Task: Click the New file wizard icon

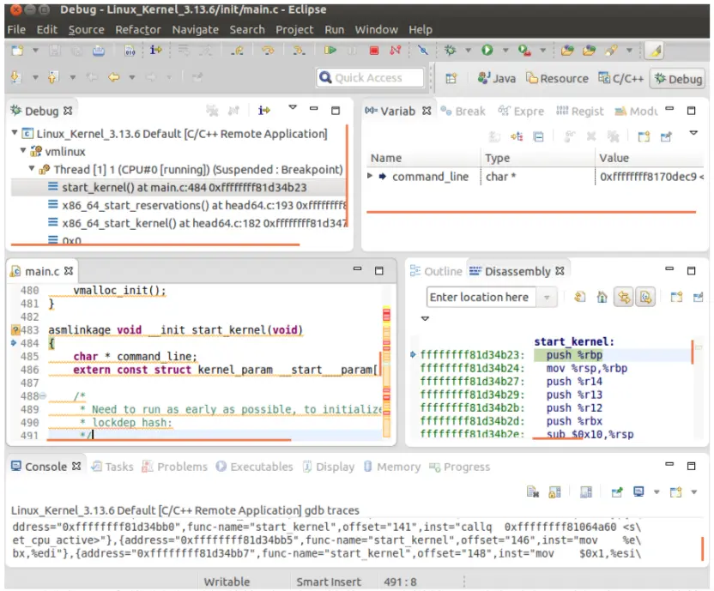Action: click(17, 50)
